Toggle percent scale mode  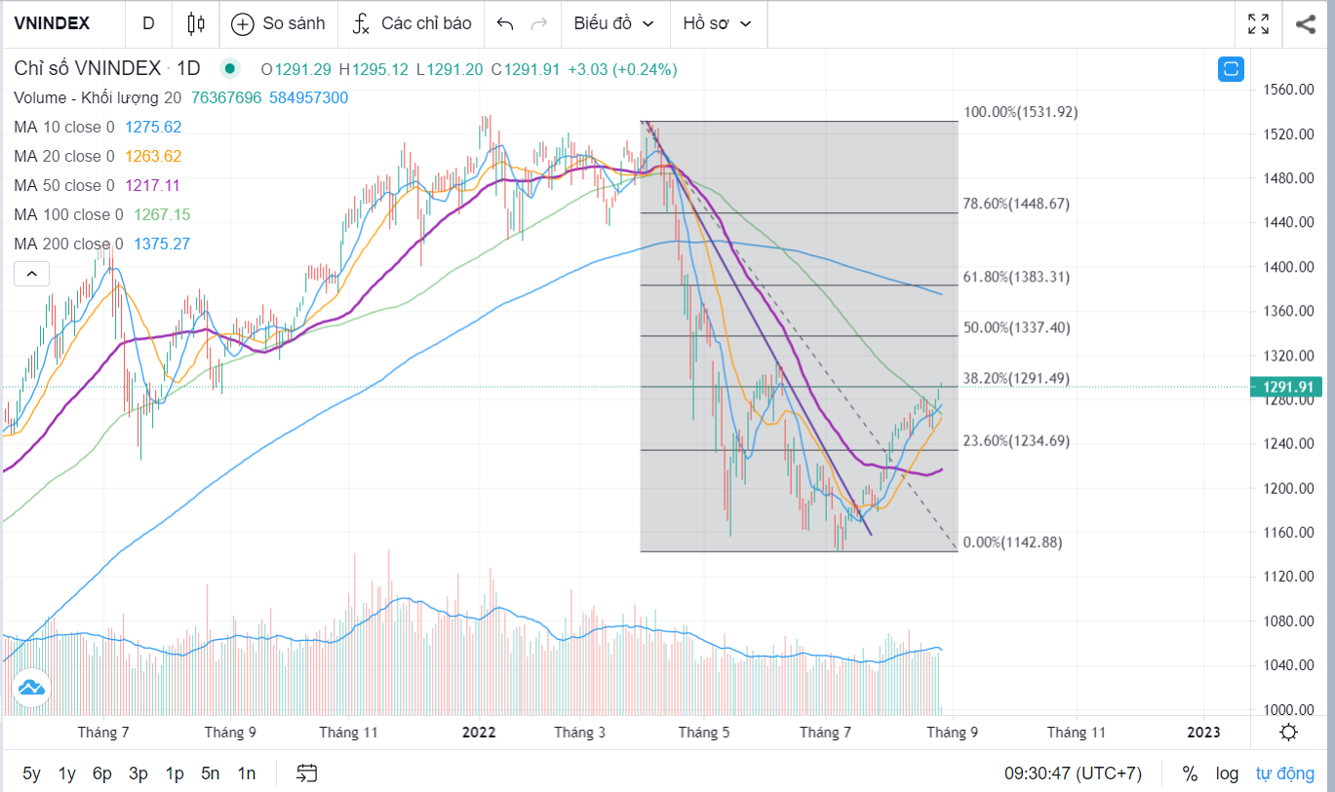[x=1190, y=773]
